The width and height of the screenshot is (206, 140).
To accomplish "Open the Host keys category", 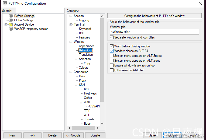I will (90, 93).
